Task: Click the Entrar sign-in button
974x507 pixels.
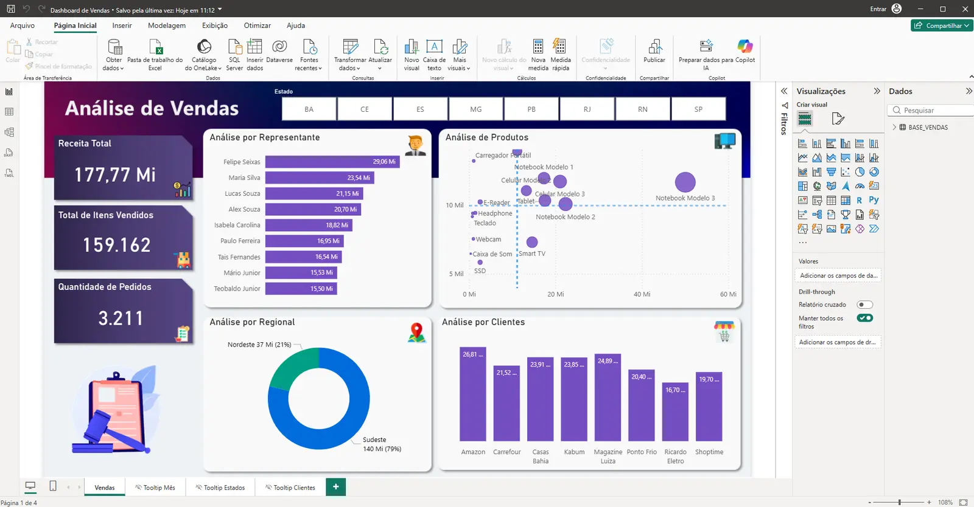Action: click(886, 9)
